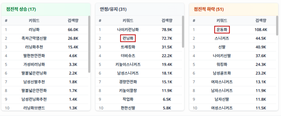Click the 여자스니커즈 keyword

222,82
